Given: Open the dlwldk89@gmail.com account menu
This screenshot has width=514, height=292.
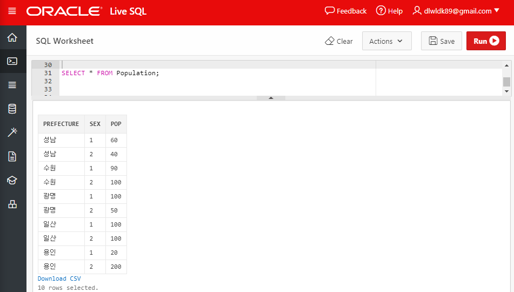Looking at the screenshot, I should click(x=456, y=11).
